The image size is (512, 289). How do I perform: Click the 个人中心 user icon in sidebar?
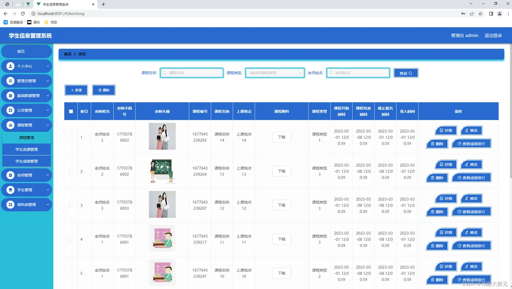[x=10, y=66]
